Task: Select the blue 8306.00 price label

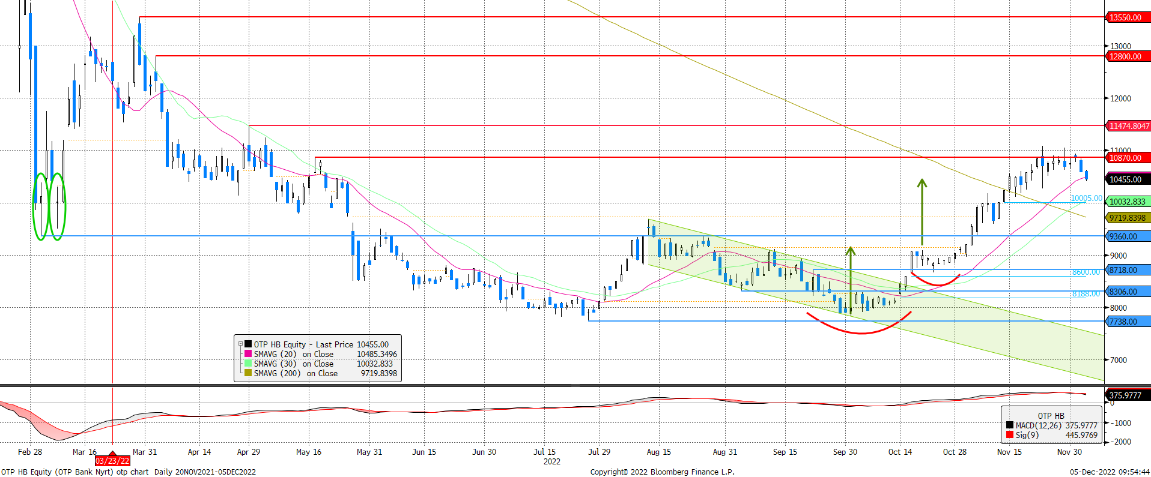Action: click(x=1128, y=292)
